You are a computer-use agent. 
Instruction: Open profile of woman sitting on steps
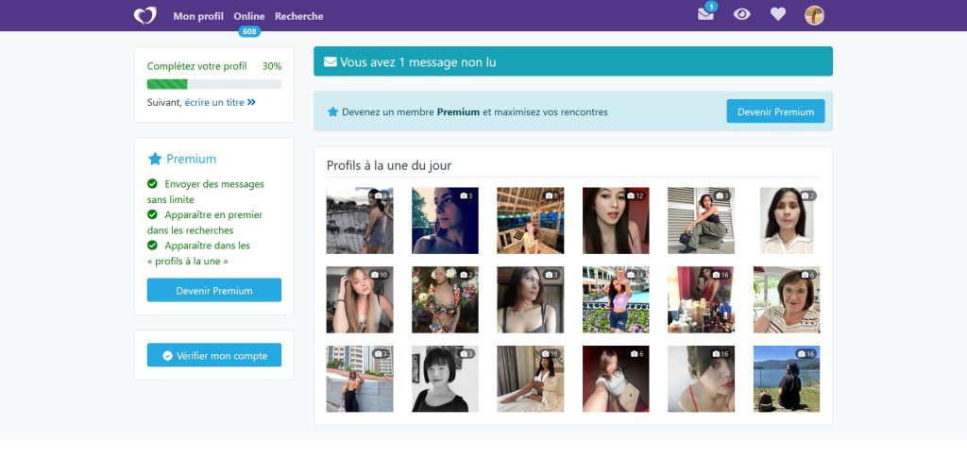point(702,221)
